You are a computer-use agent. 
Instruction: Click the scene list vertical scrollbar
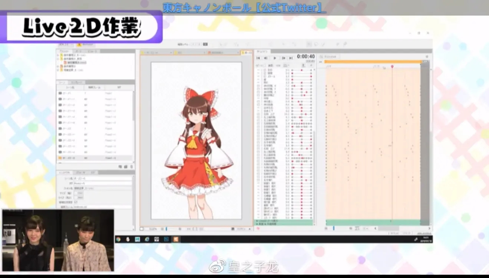134,107
